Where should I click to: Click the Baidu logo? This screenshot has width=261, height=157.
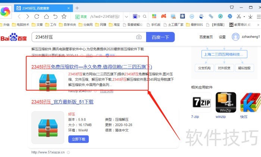tap(14, 37)
